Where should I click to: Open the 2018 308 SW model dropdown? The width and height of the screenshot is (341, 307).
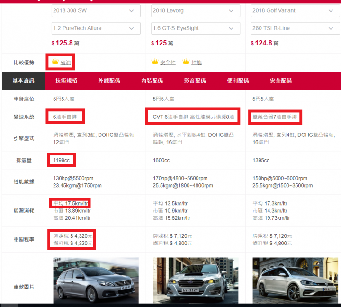(x=96, y=11)
